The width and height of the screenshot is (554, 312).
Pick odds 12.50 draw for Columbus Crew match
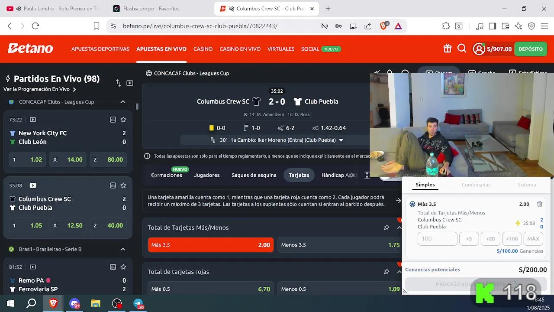click(68, 225)
